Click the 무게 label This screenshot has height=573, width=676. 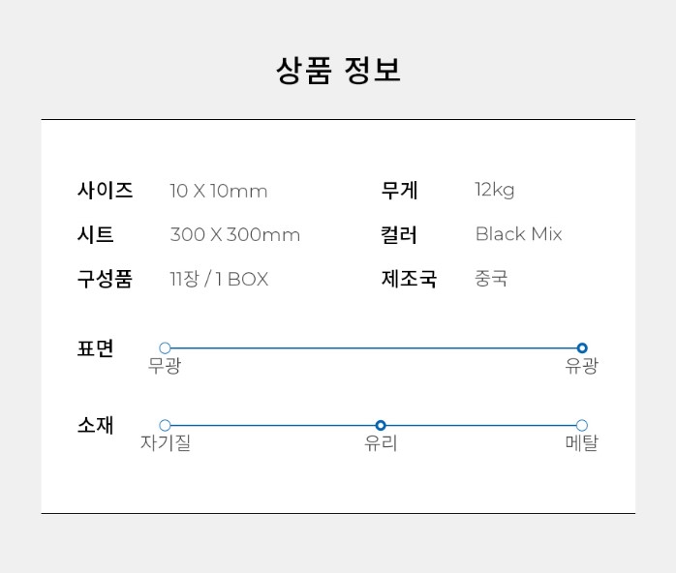399,191
